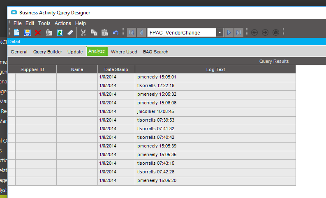
Task: Select cell 'pmeneely 15:05:20'
Action: coord(215,181)
